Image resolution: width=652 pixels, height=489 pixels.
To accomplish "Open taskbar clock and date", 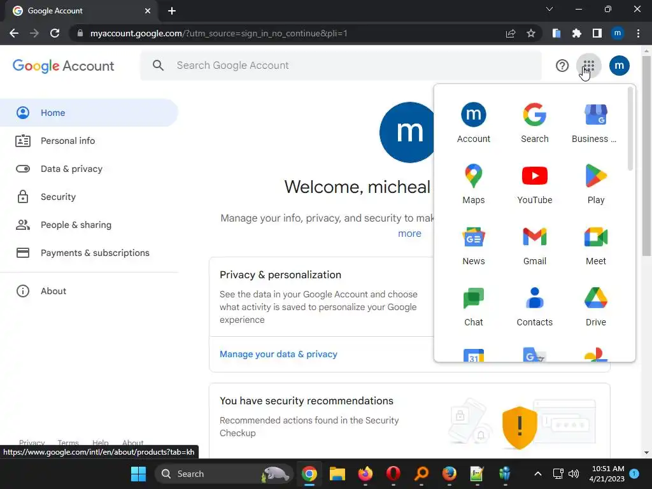I will pyautogui.click(x=607, y=474).
